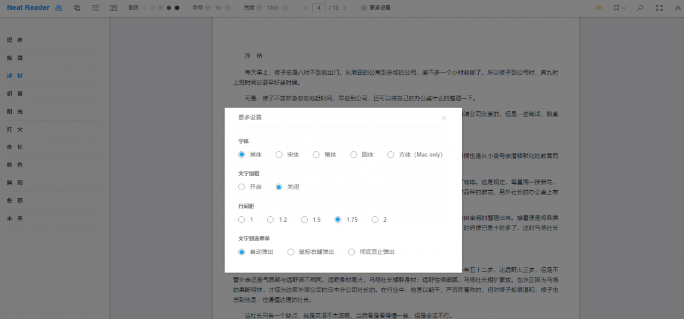Viewport: 684px width, 319px height.
Task: Open chapter 冬野 in sidebar
Action: click(x=15, y=201)
